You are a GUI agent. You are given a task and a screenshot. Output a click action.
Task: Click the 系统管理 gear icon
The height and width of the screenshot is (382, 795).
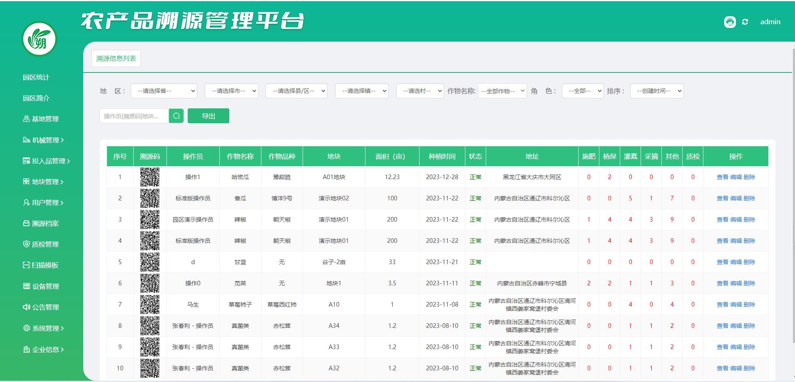[26, 328]
